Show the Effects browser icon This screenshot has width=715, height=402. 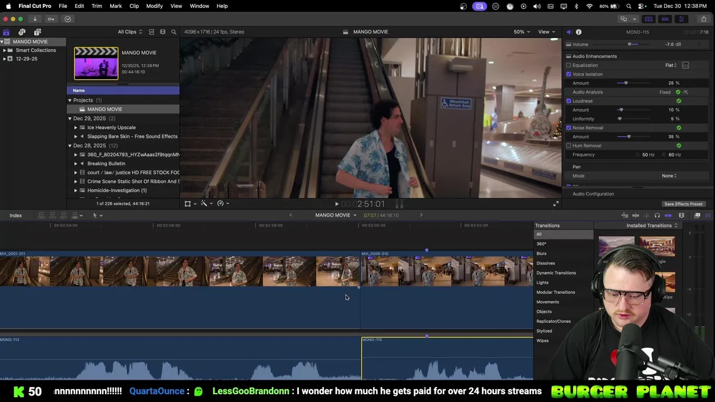(697, 216)
